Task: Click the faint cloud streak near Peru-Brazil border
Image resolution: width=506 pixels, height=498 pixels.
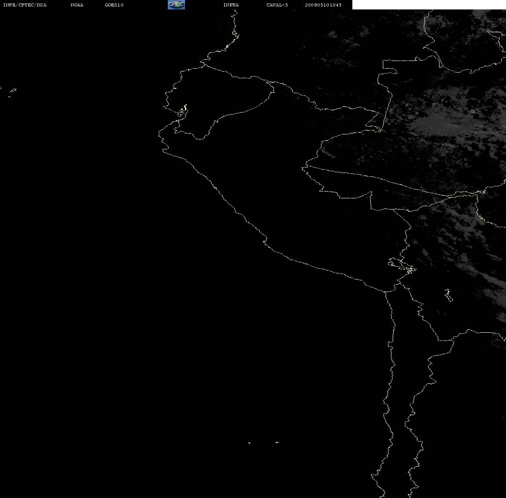Action: (327, 153)
